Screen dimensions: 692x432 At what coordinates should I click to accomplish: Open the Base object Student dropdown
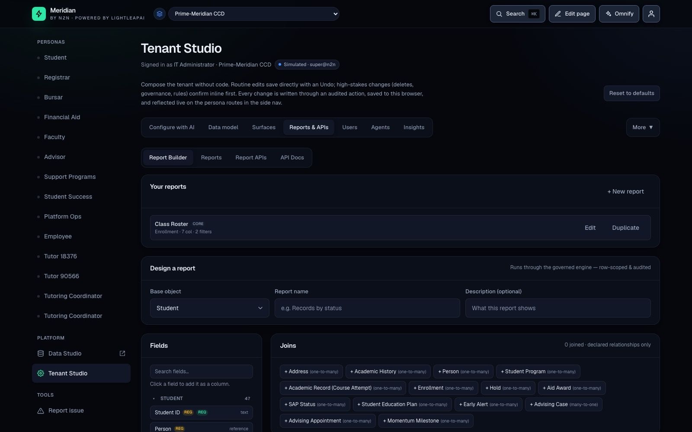210,308
